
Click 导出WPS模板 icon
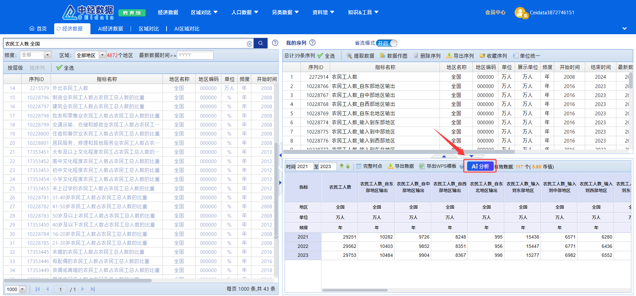(x=422, y=166)
